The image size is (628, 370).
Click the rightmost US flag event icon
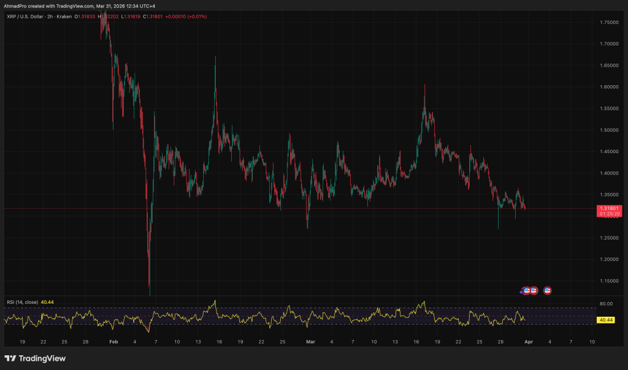(x=548, y=290)
